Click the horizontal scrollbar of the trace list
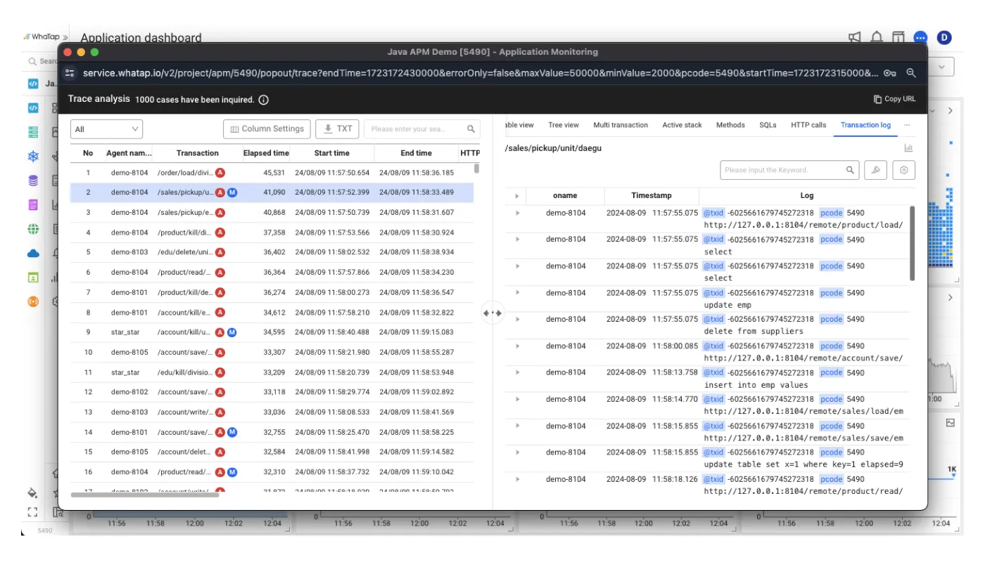Viewport: 985px width, 562px height. pyautogui.click(x=145, y=495)
